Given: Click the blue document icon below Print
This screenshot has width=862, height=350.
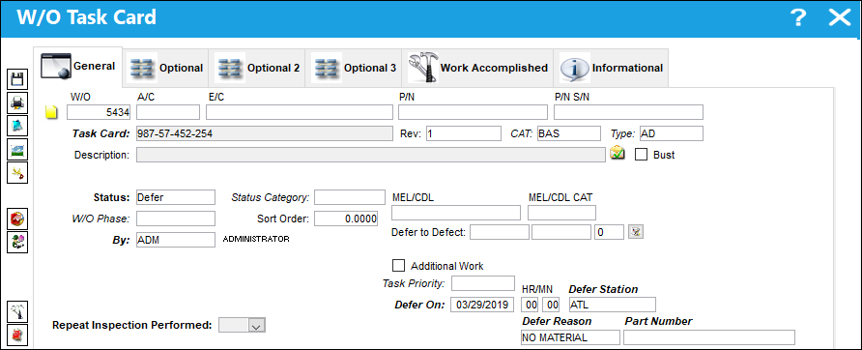Looking at the screenshot, I should tap(17, 126).
